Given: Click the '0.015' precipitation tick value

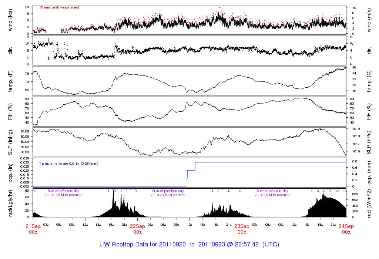Looking at the screenshot, I should (24, 174).
